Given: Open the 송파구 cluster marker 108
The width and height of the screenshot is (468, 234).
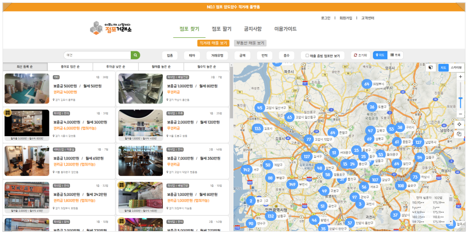Looking at the screenshot, I should pyautogui.click(x=401, y=186).
